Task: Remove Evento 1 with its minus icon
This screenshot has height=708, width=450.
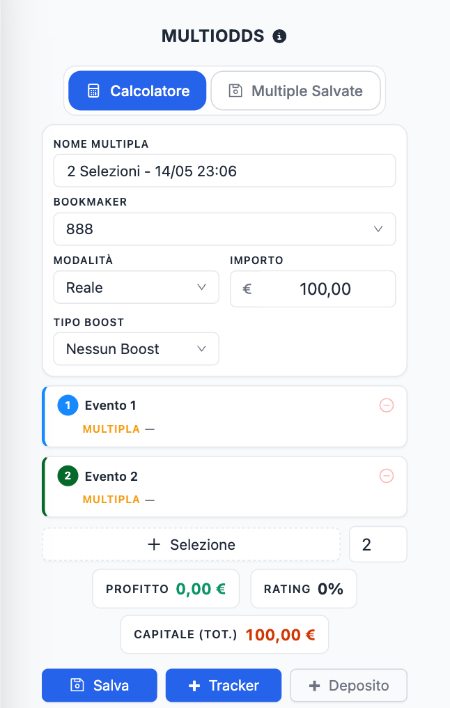Action: tap(387, 405)
